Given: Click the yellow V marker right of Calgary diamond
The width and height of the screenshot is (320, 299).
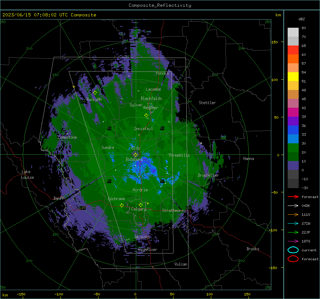Looking at the screenshot, I should pyautogui.click(x=148, y=203).
